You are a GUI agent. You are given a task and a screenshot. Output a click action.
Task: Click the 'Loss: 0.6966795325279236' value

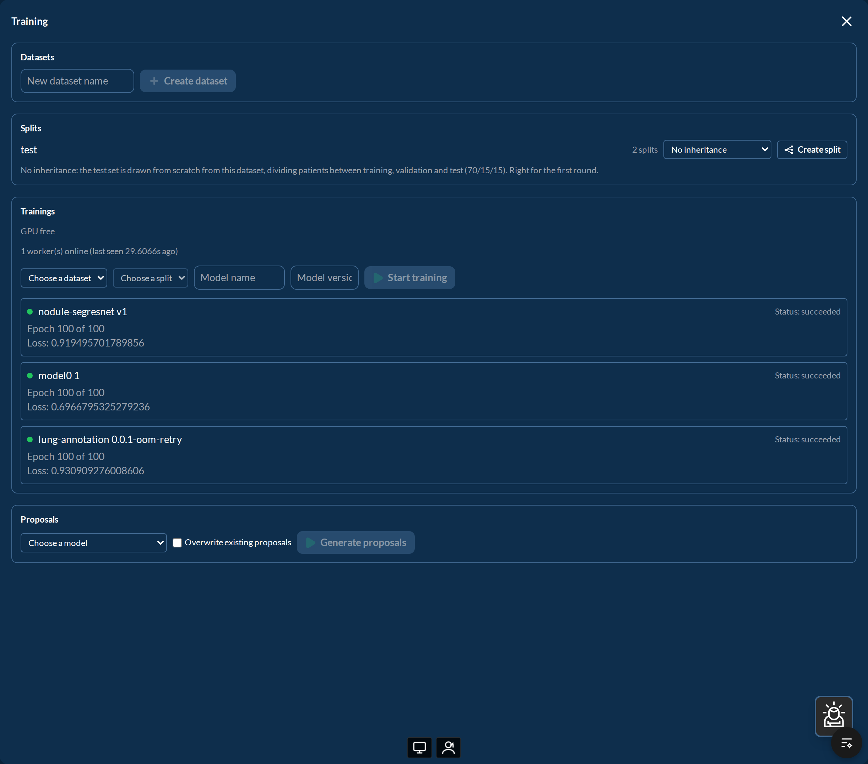tap(88, 406)
